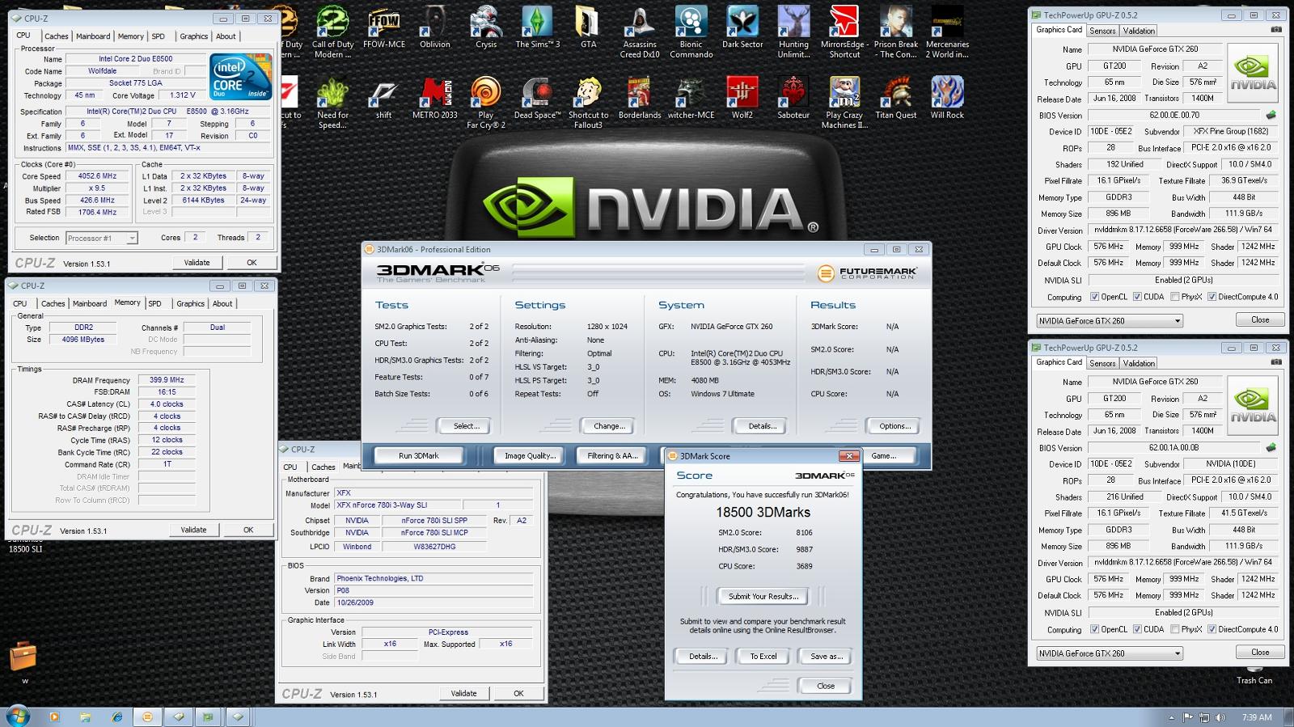1294x727 pixels.
Task: Toggle CUDA checkbox in lower GPU-Z window
Action: 1137,629
